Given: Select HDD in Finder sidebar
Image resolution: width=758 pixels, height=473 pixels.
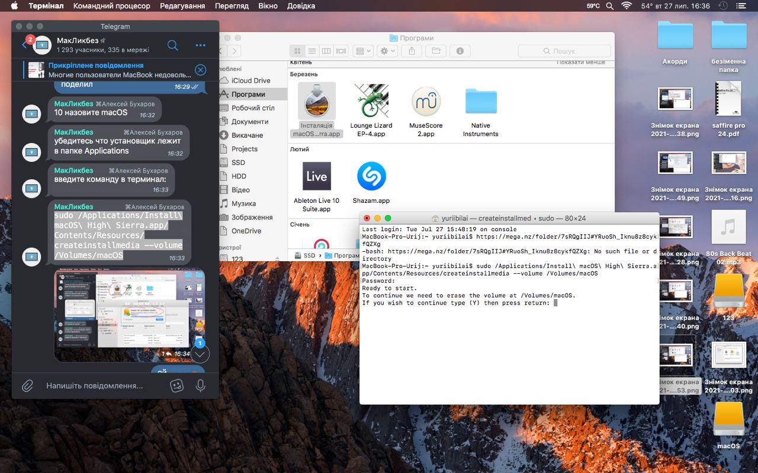Looking at the screenshot, I should coord(239,176).
